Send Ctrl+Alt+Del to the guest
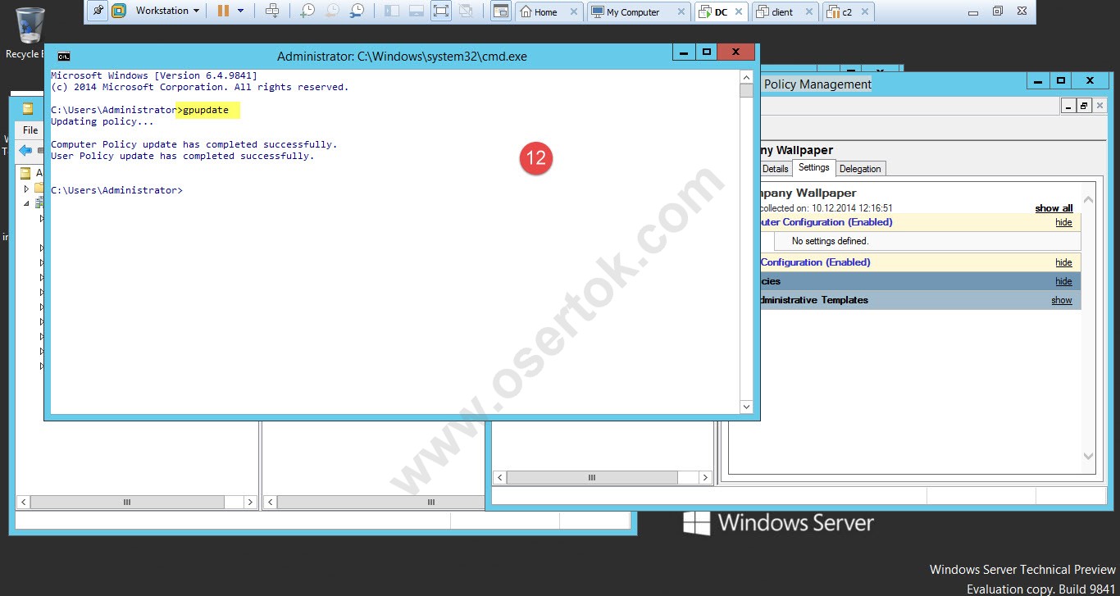 [273, 11]
